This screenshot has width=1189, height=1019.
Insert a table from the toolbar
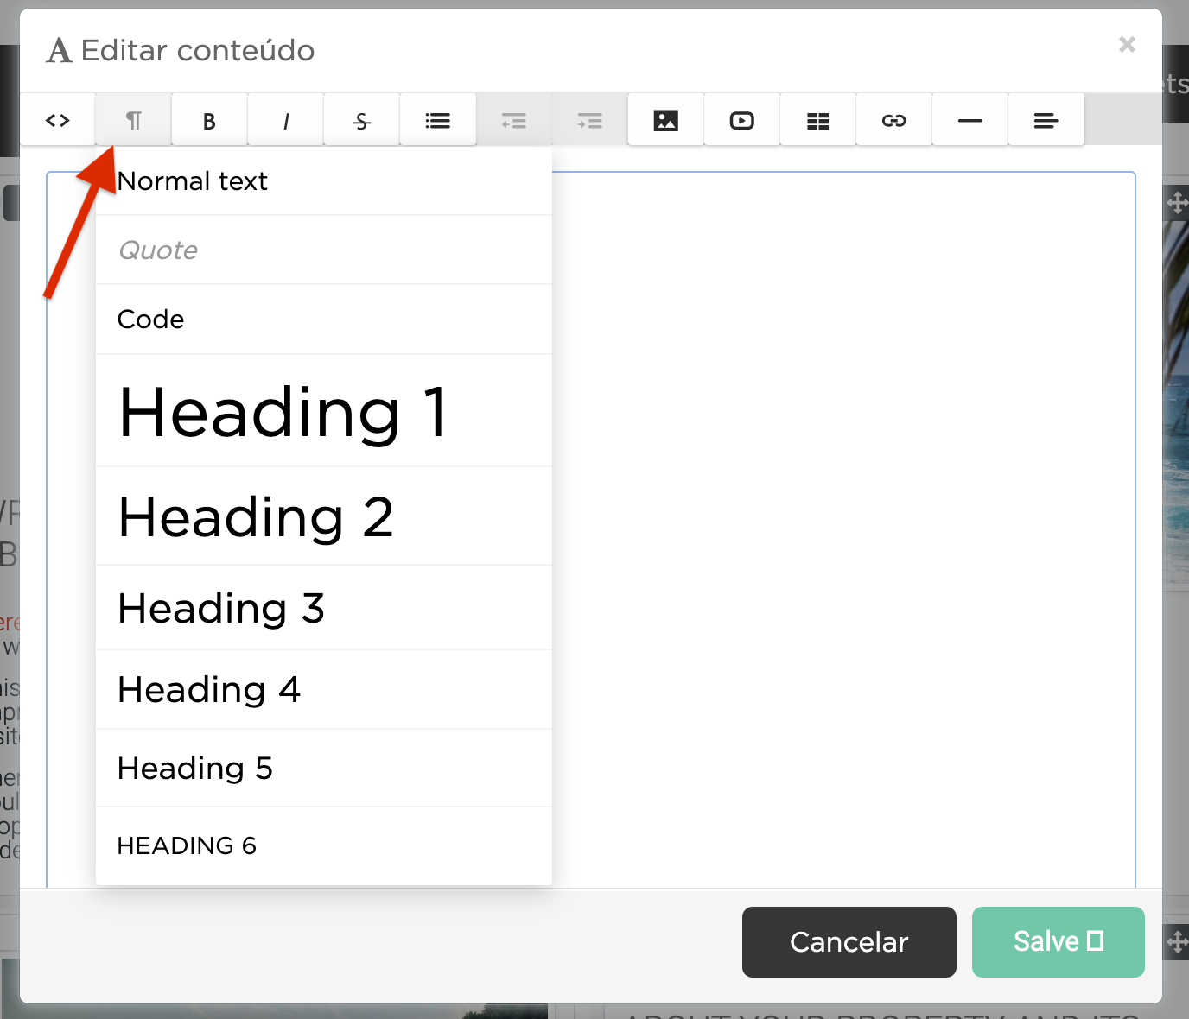(817, 120)
